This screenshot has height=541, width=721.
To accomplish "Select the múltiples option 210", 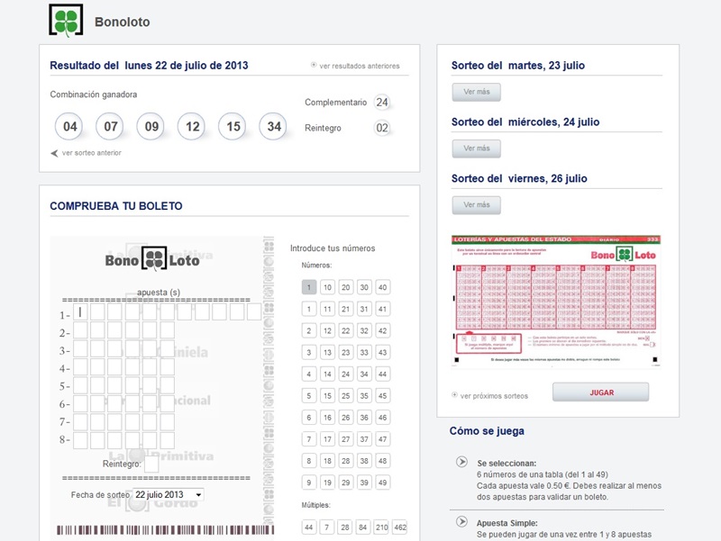I will pos(382,527).
